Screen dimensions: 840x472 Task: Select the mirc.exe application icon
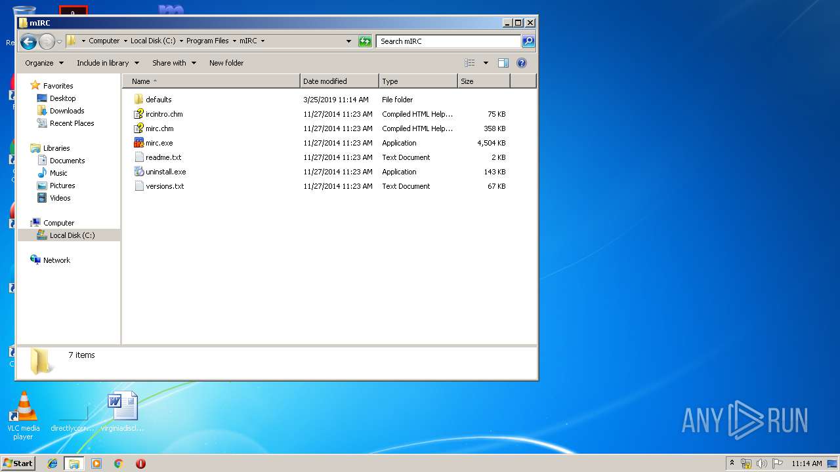pyautogui.click(x=138, y=143)
